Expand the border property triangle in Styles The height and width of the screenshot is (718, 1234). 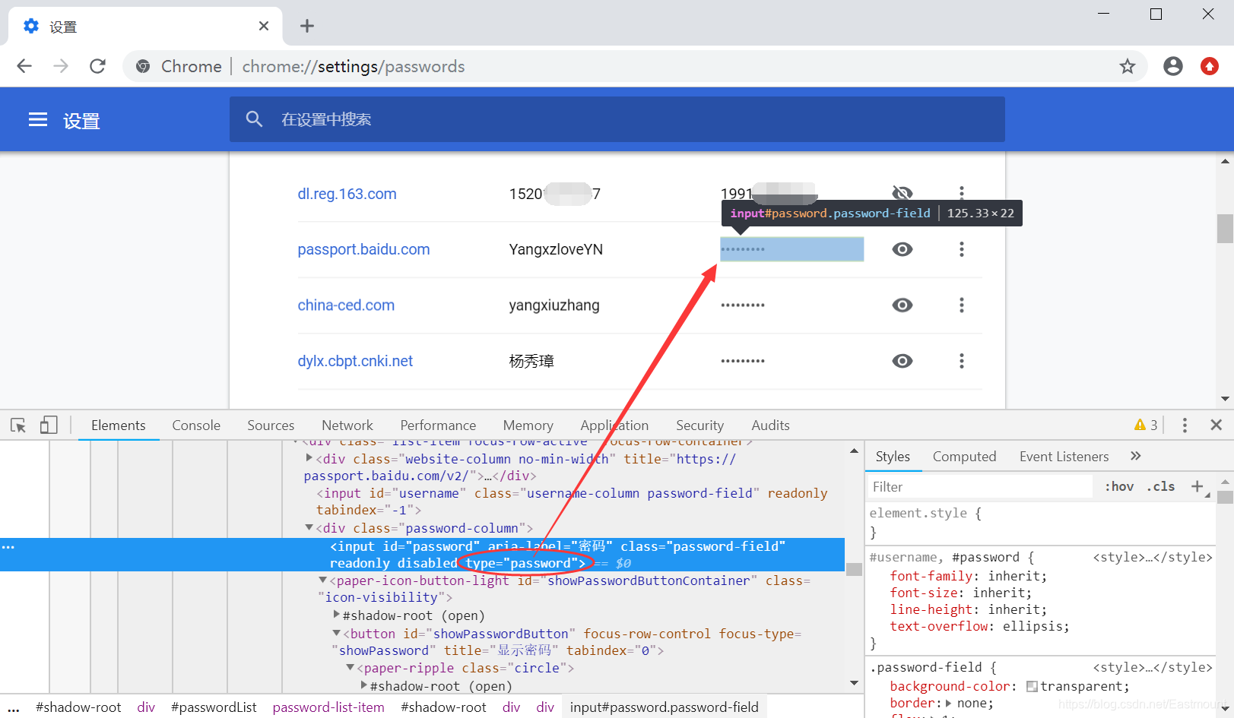point(949,704)
